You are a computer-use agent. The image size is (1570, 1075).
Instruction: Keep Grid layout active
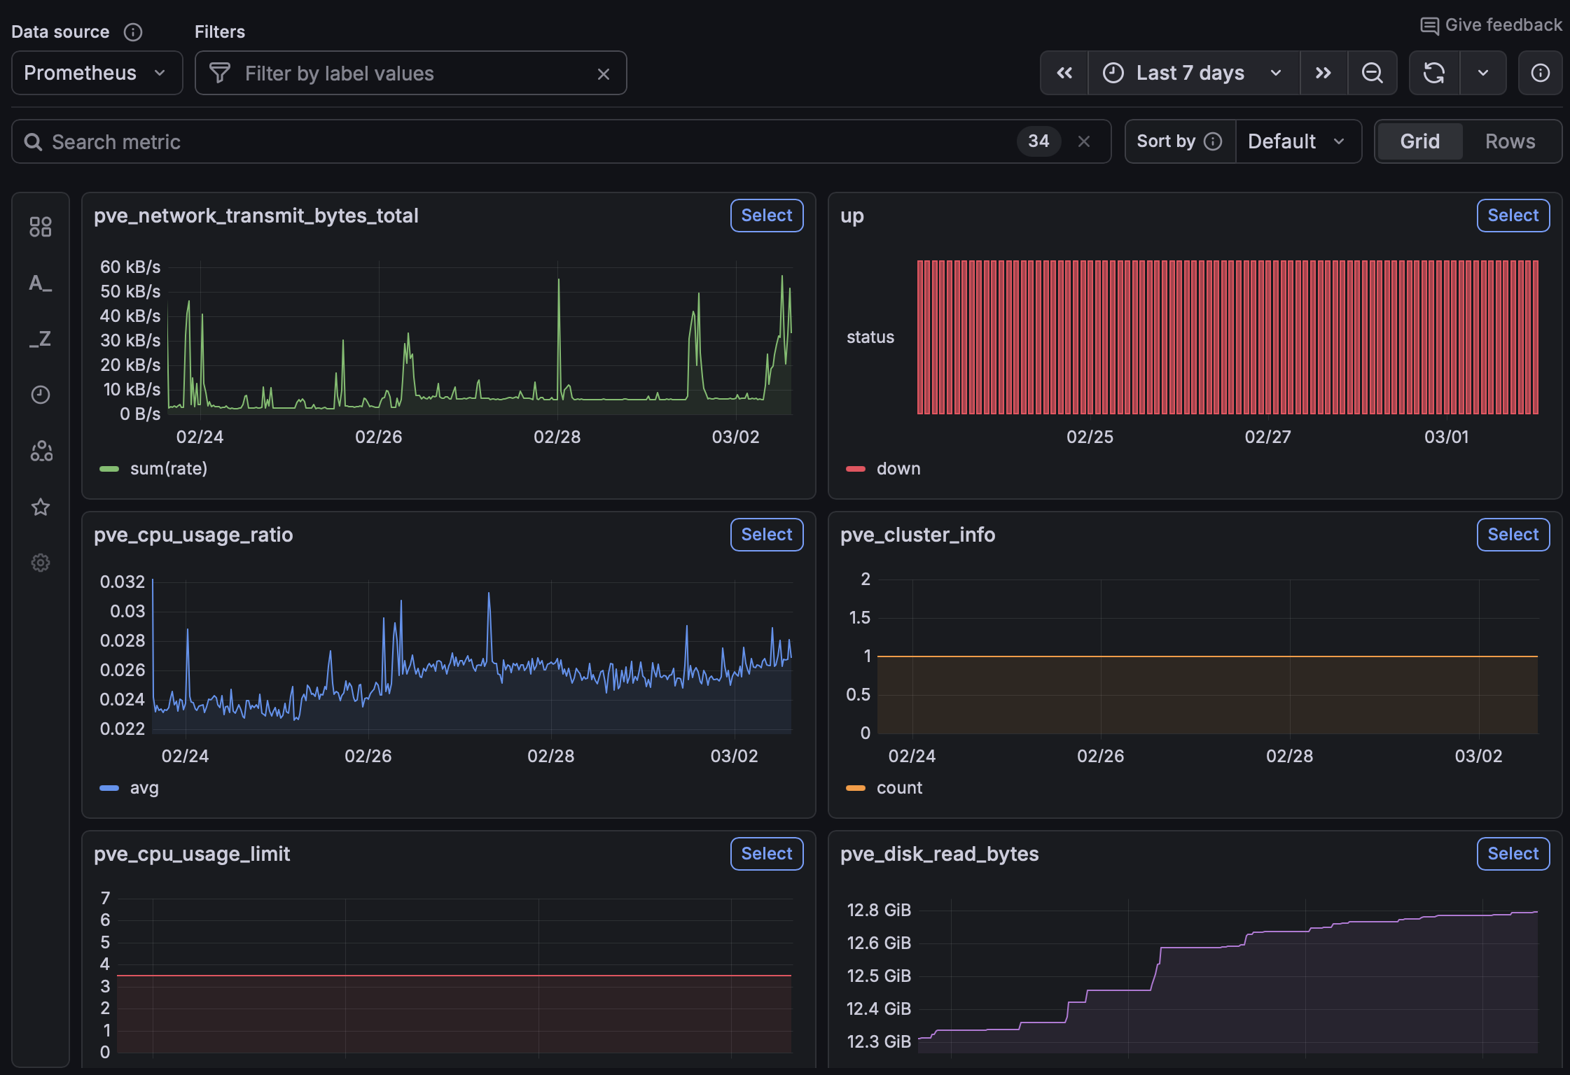(x=1419, y=141)
